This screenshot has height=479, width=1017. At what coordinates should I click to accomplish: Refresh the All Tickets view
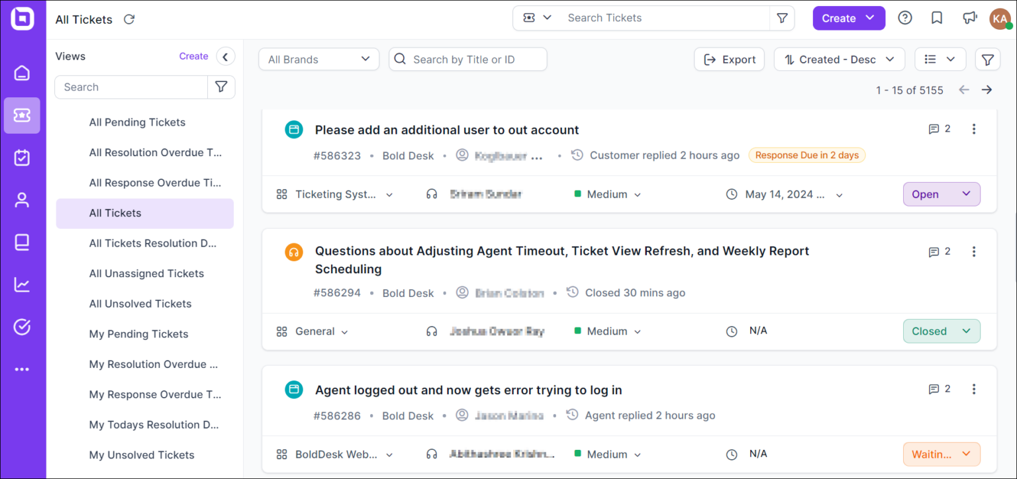(129, 19)
